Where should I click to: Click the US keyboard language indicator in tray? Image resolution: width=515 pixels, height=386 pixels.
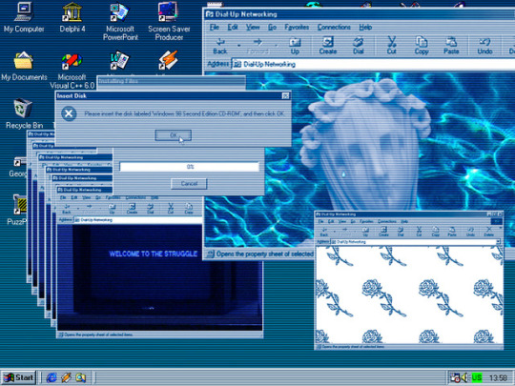pos(477,377)
